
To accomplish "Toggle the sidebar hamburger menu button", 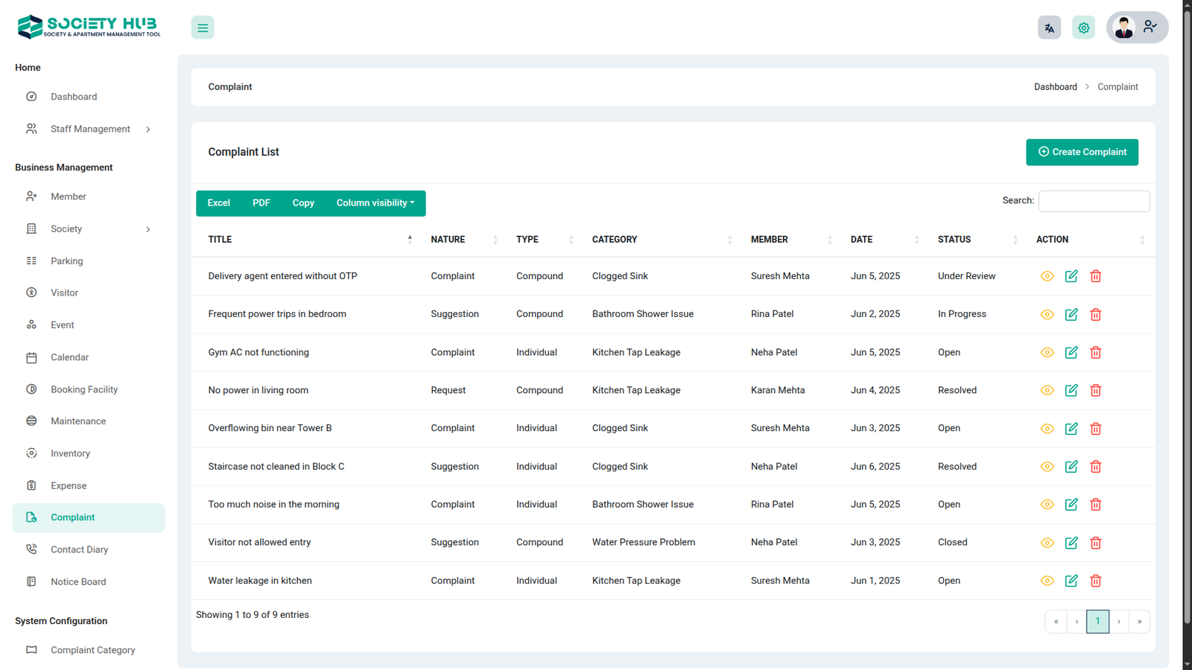I will (x=203, y=28).
